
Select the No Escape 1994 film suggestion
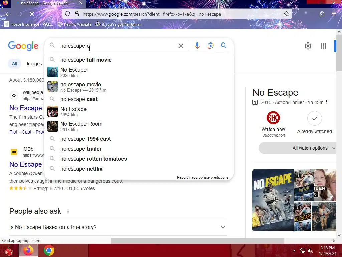coord(139,112)
